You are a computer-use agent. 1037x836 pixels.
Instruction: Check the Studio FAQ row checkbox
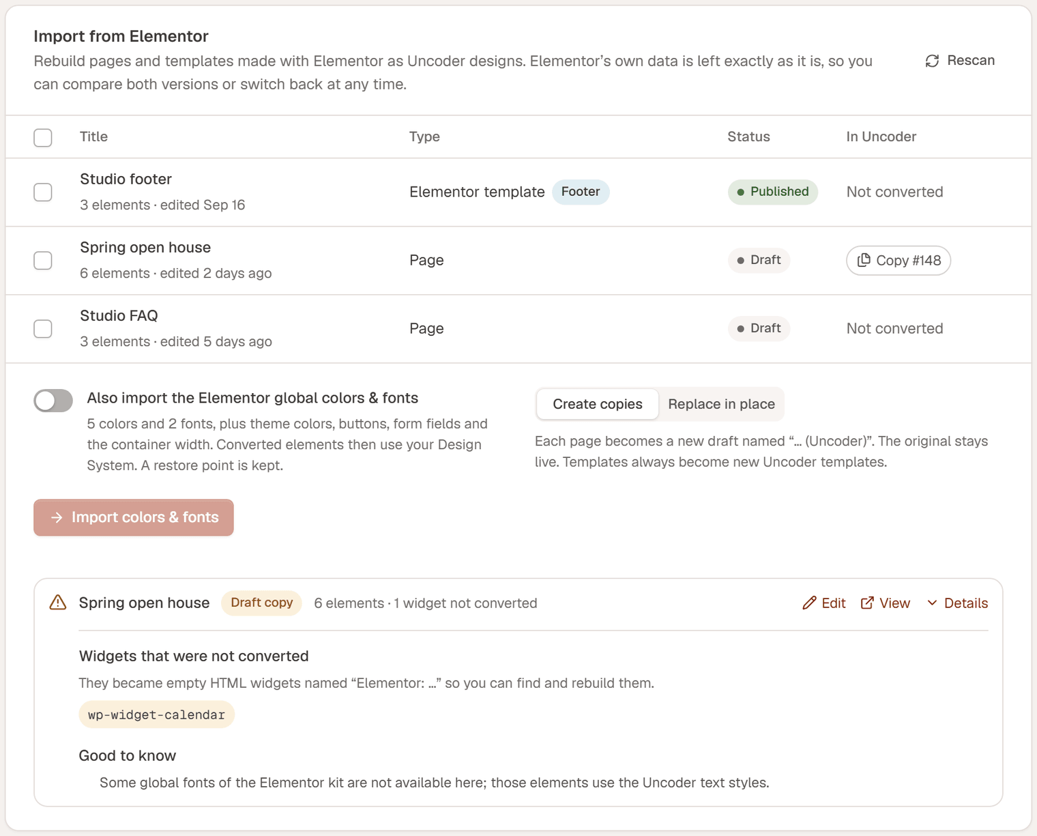click(43, 328)
